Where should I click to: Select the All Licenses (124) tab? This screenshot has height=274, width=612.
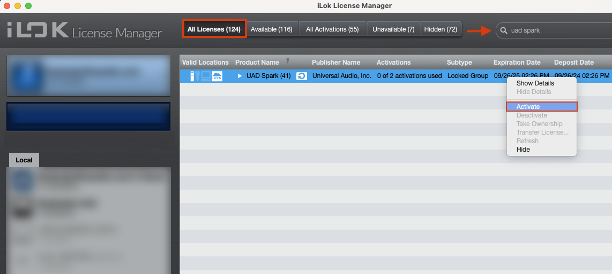point(214,29)
